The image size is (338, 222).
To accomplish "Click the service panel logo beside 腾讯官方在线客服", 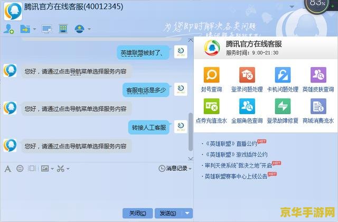I will pyautogui.click(x=212, y=48).
